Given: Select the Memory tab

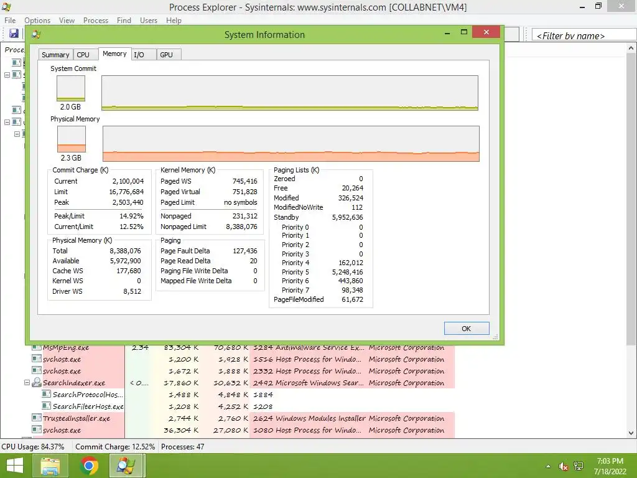Looking at the screenshot, I should [x=114, y=54].
